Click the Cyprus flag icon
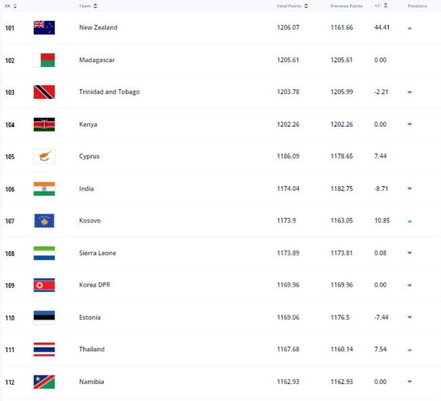 (x=44, y=156)
